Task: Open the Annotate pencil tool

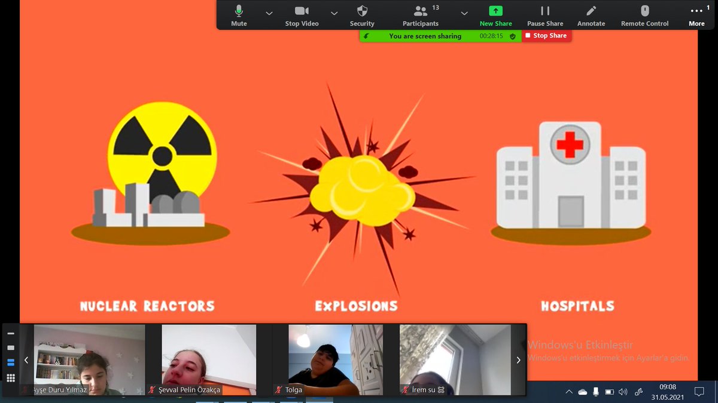Action: (591, 16)
